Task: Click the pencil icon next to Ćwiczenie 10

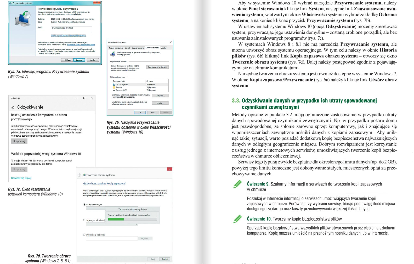Action: (237, 219)
